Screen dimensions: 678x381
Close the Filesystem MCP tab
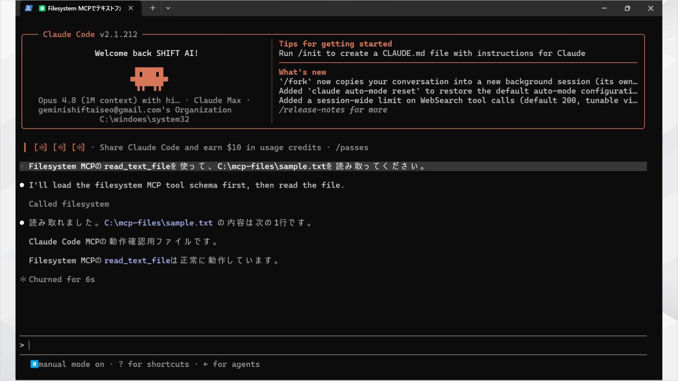pos(131,8)
